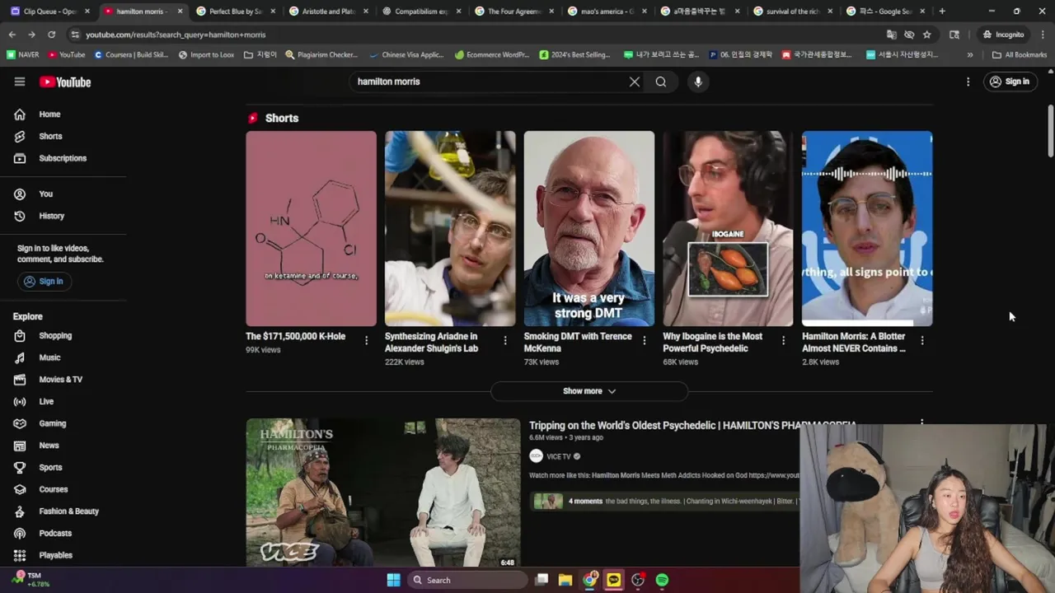Open options for Synthesizing Ariadne short
The height and width of the screenshot is (593, 1055).
505,340
